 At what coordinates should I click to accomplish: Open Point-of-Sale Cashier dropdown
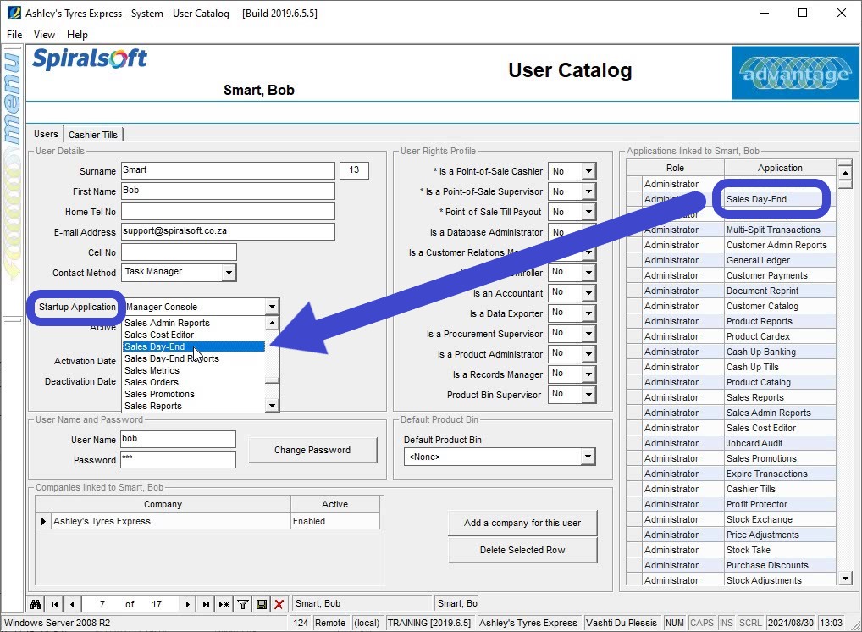point(588,171)
